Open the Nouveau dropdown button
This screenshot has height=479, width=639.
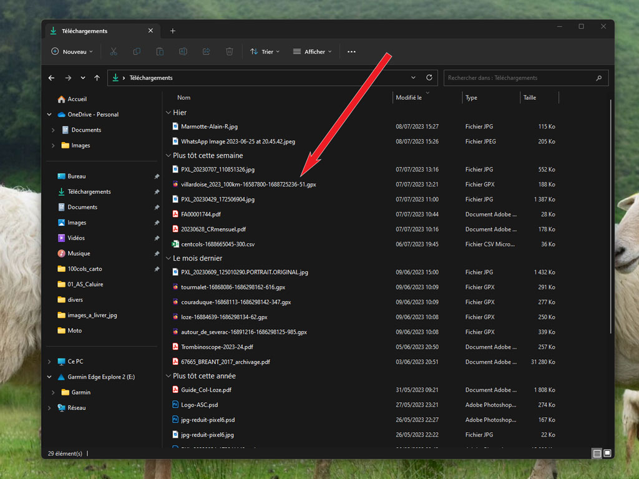click(72, 52)
